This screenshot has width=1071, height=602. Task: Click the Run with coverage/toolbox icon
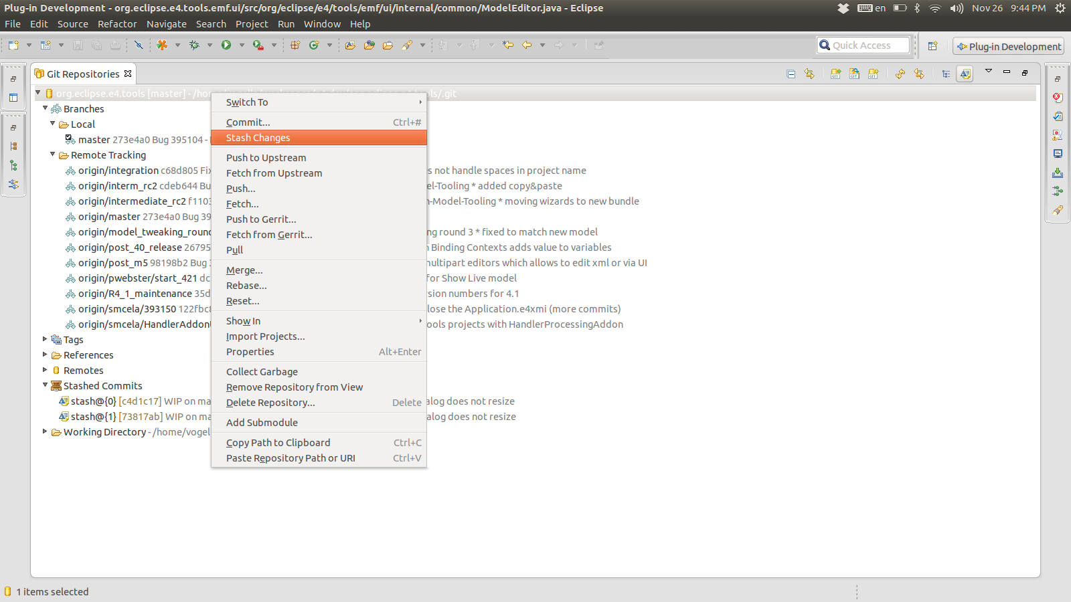[258, 45]
